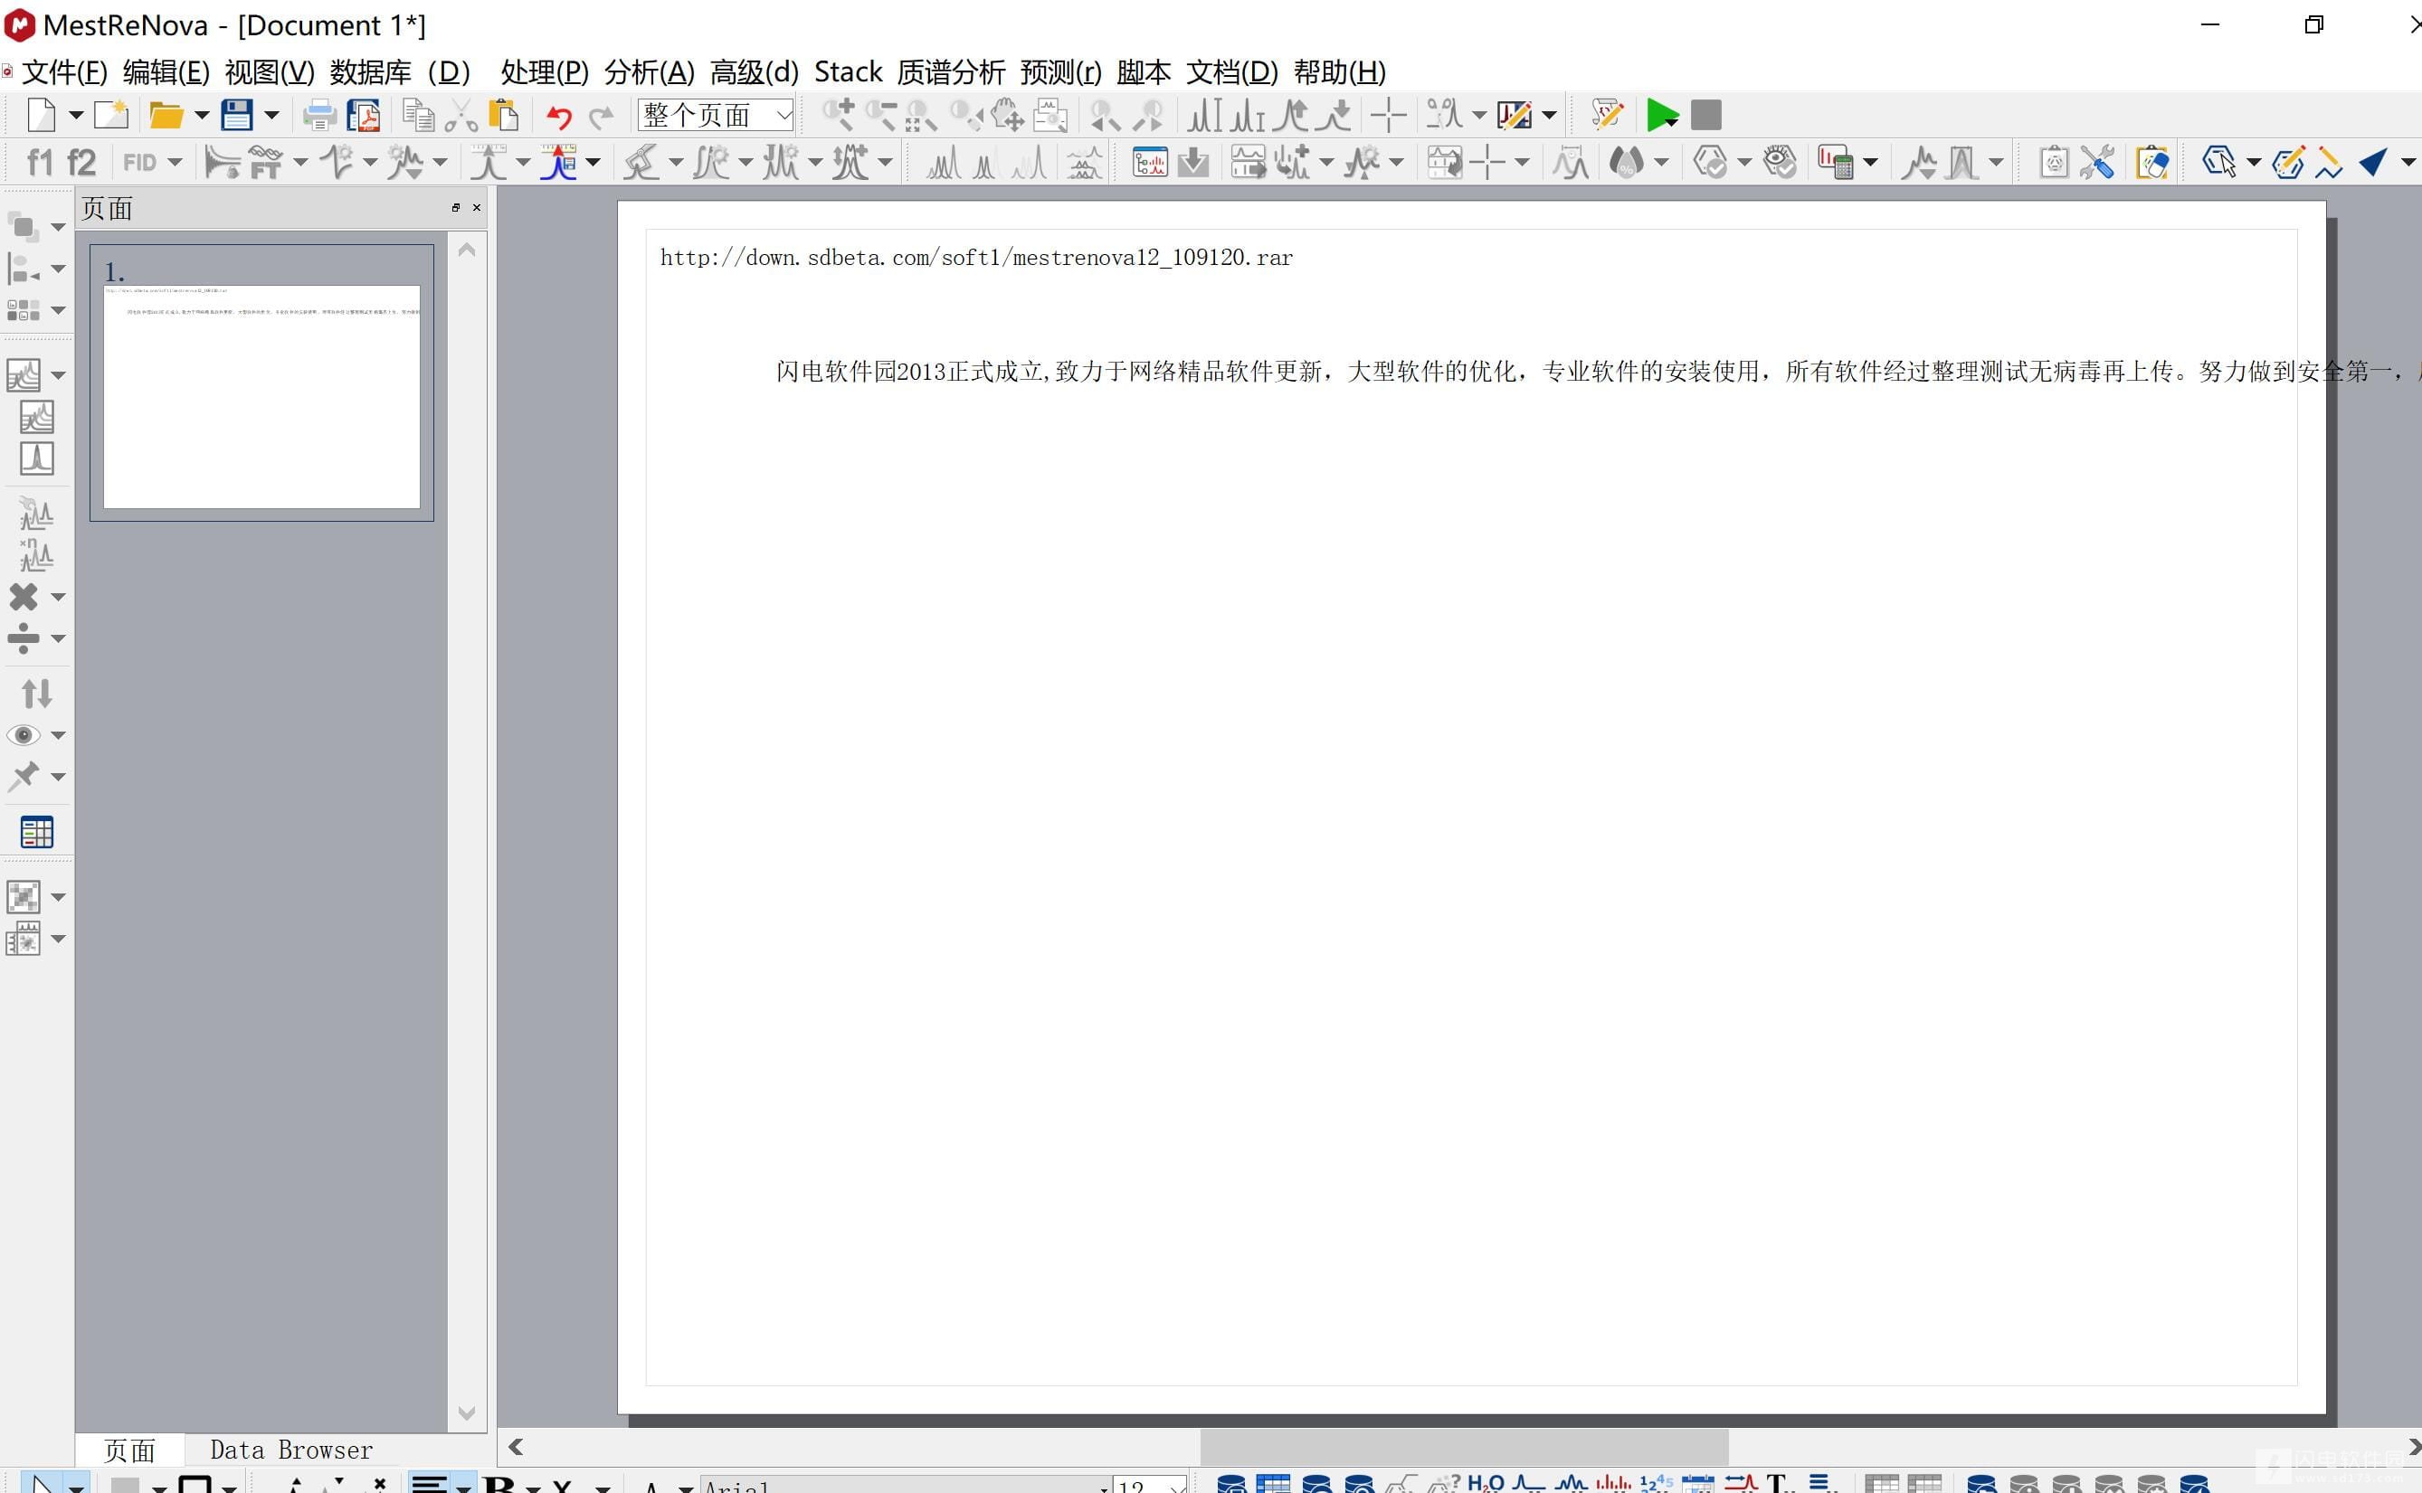This screenshot has height=1493, width=2422.
Task: Click the pin icon in left sidebar
Action: click(24, 776)
